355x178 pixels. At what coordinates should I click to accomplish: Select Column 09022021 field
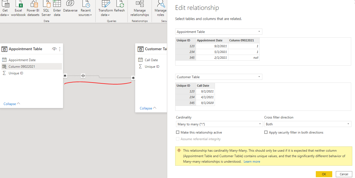pyautogui.click(x=32, y=66)
